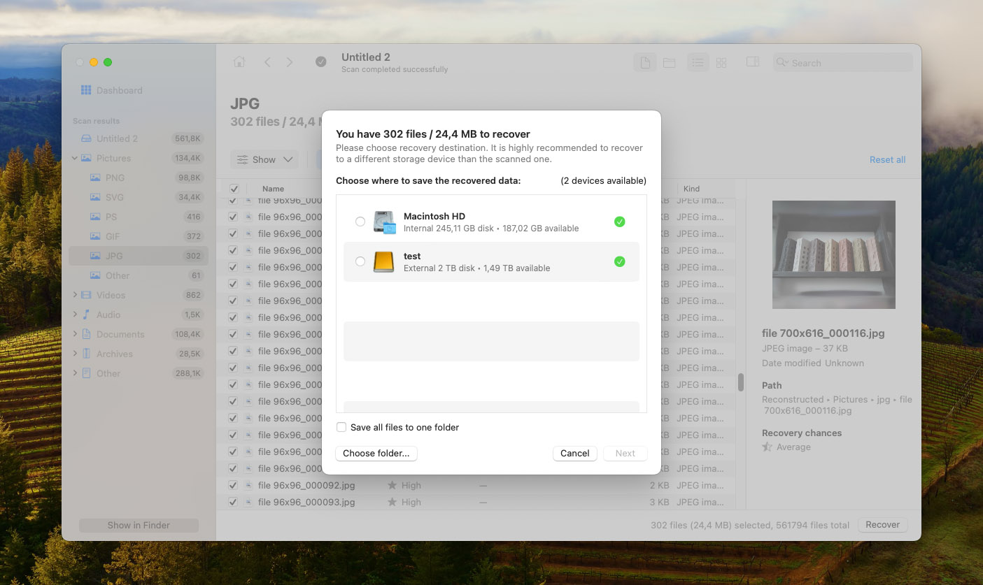Viewport: 983px width, 585px height.
Task: Expand the Videos category
Action: 75,295
